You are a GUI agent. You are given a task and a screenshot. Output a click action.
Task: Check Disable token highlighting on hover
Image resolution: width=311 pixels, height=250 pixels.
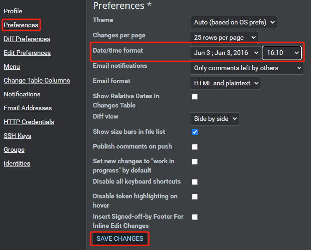195,196
